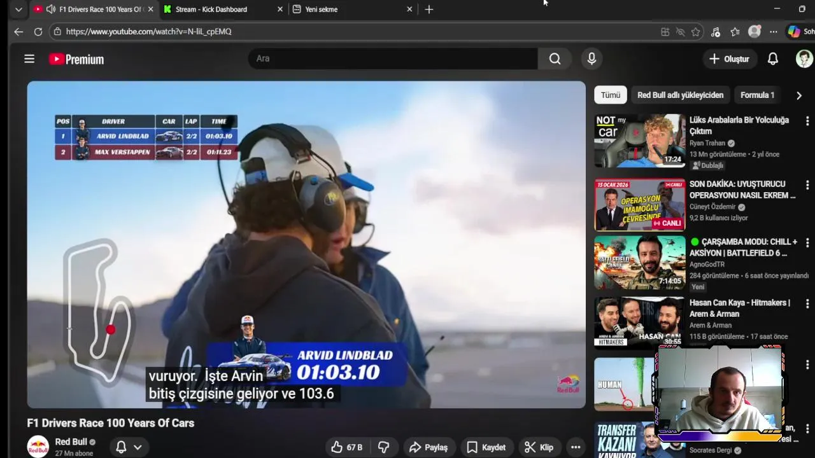This screenshot has width=815, height=458.
Task: Open more options for Cüneyt Özdemir video
Action: [807, 184]
